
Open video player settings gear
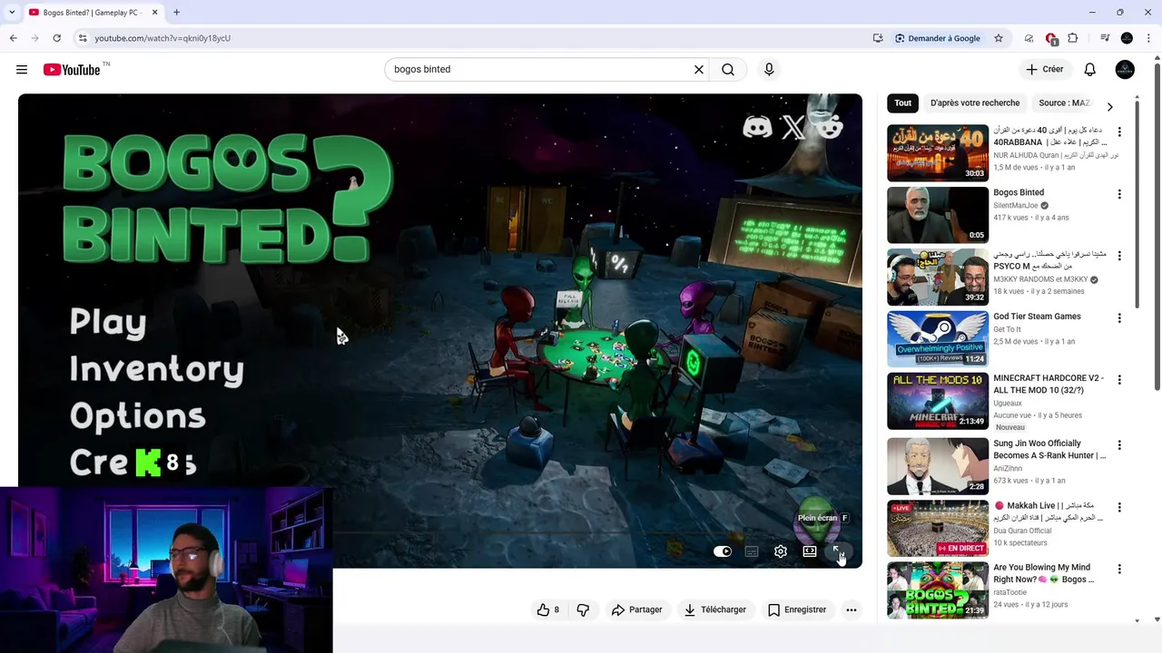pyautogui.click(x=781, y=551)
